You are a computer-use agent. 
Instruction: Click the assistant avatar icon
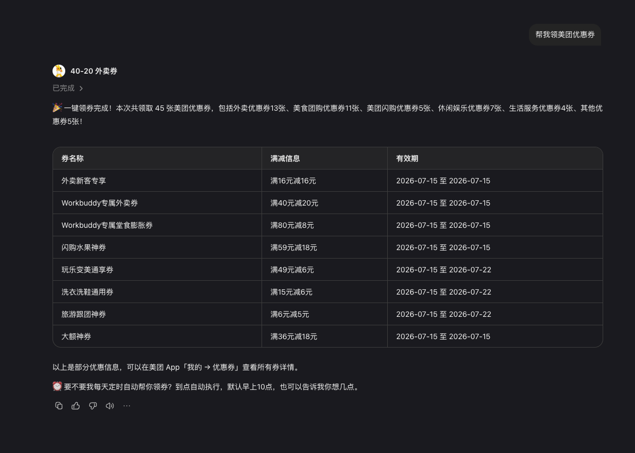pos(59,71)
